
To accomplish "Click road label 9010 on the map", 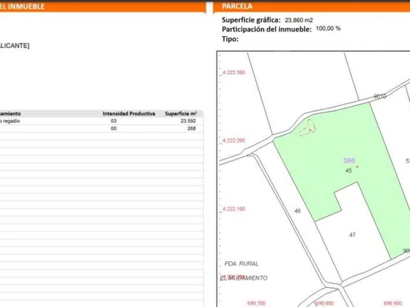I will click(x=380, y=96).
